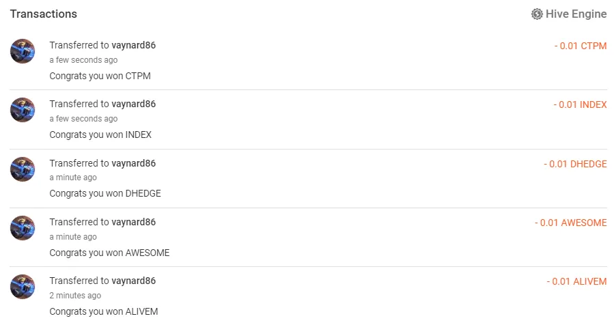Open vaynard86 profile in INDEX transaction
This screenshot has height=325, width=614.
coord(133,104)
